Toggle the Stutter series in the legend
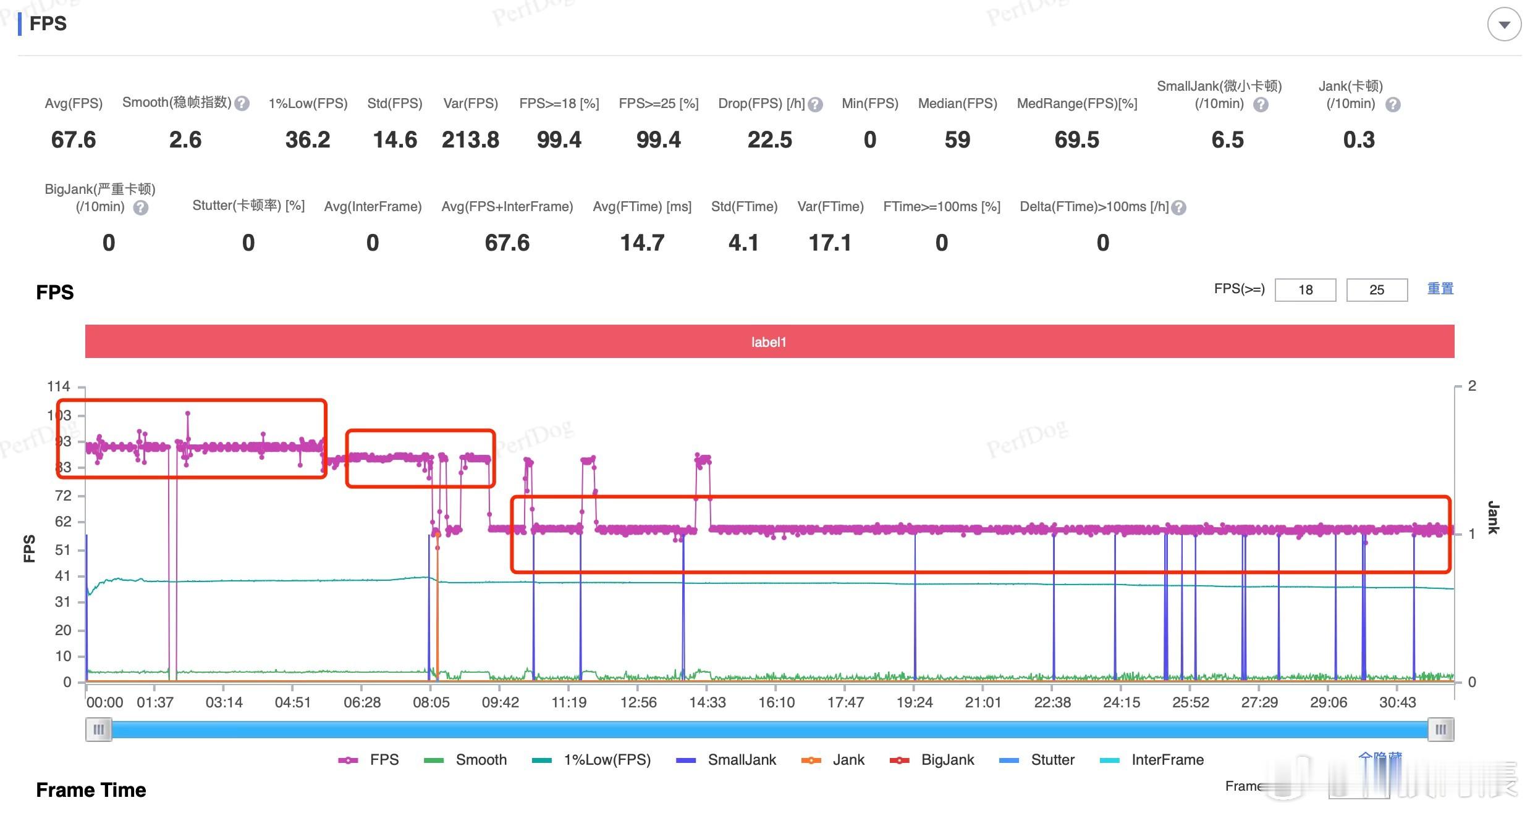The image size is (1530, 816). (x=1037, y=760)
